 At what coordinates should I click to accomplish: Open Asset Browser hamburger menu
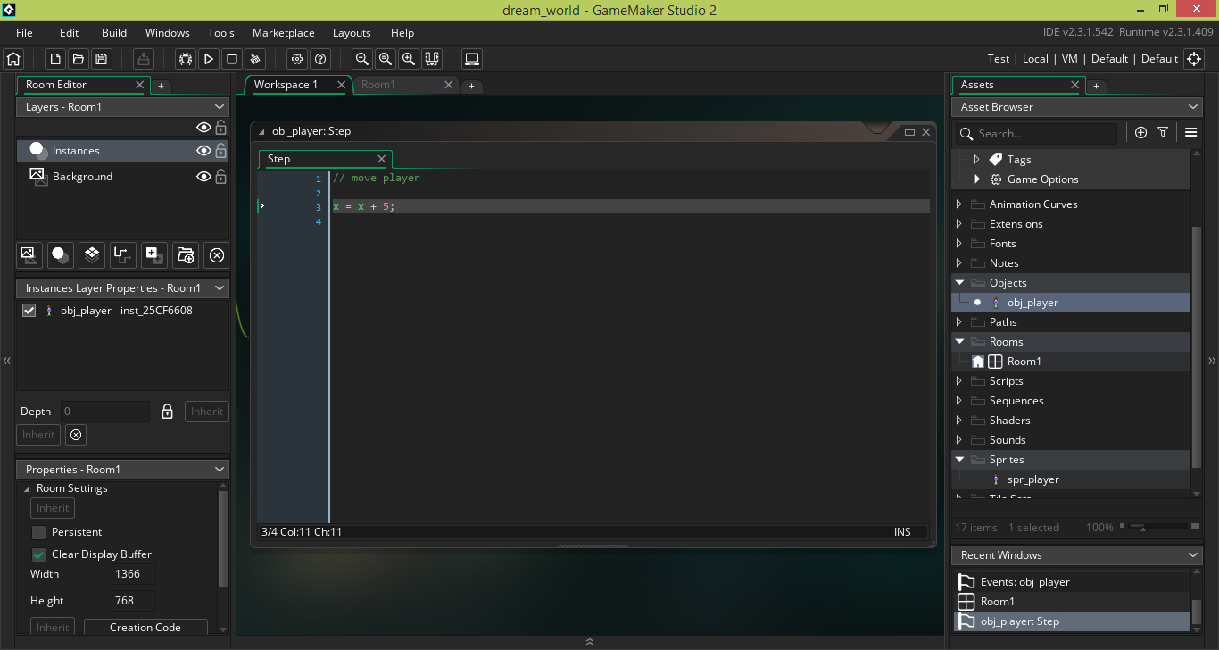[x=1190, y=132]
